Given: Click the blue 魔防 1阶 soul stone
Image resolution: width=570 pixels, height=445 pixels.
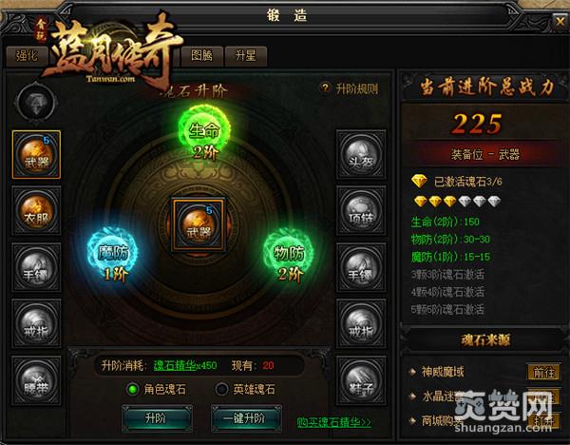Looking at the screenshot, I should point(113,256).
